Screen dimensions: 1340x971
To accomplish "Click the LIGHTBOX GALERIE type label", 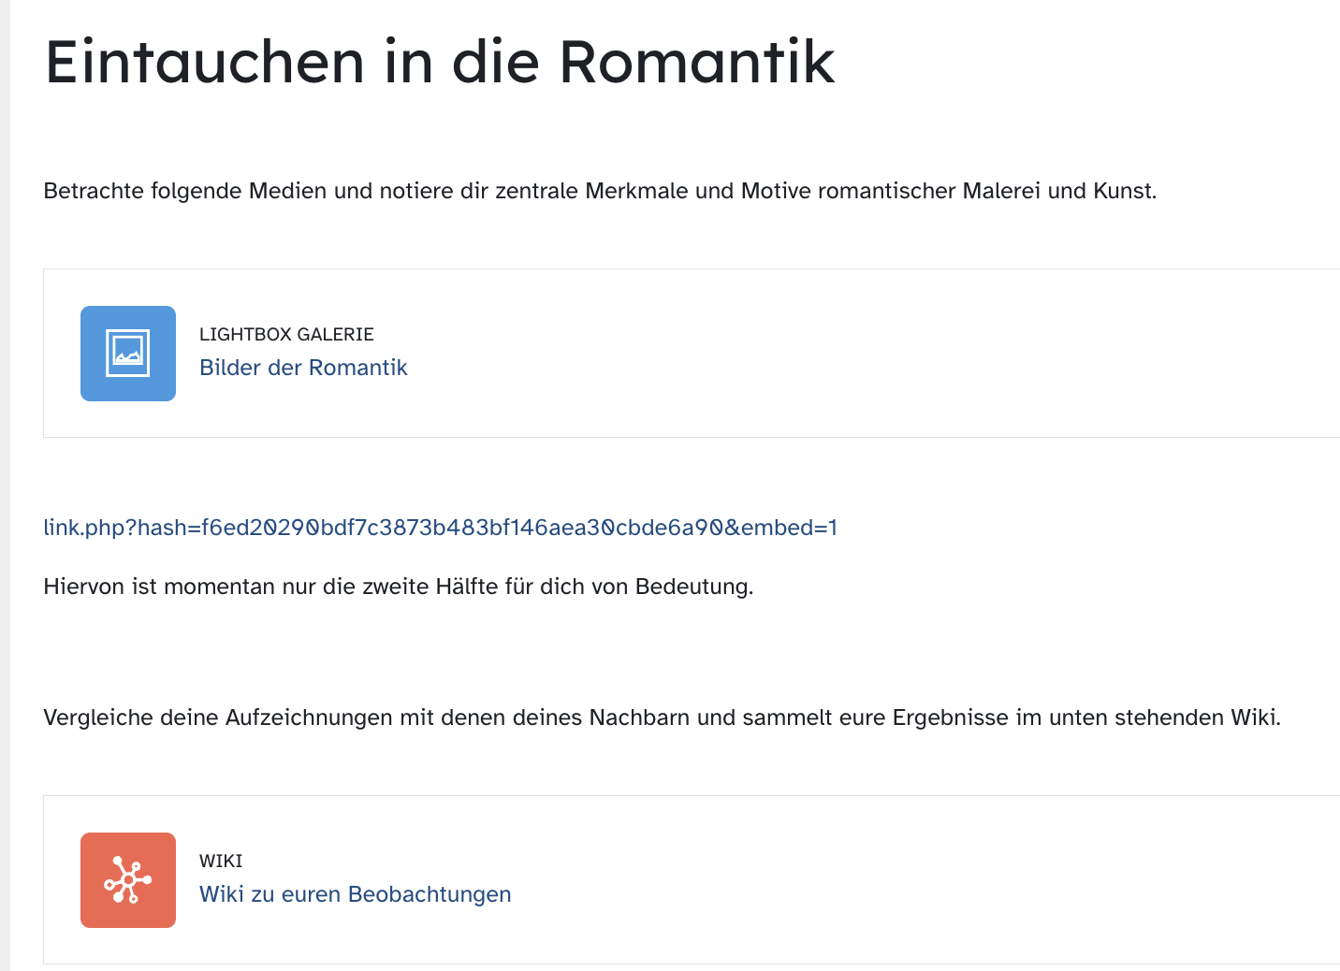I will coord(286,334).
